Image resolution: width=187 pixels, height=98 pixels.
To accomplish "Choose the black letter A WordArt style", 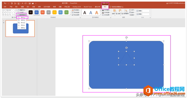I will tap(85, 13).
